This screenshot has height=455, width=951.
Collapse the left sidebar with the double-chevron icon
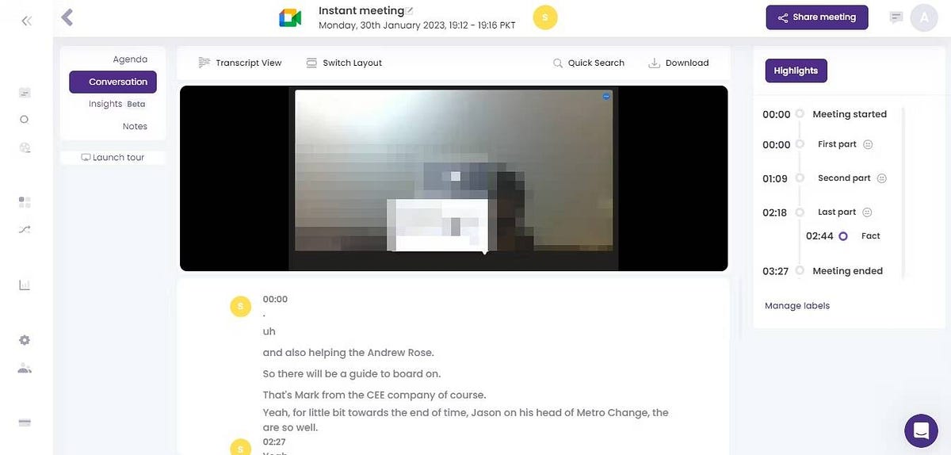pyautogui.click(x=26, y=21)
